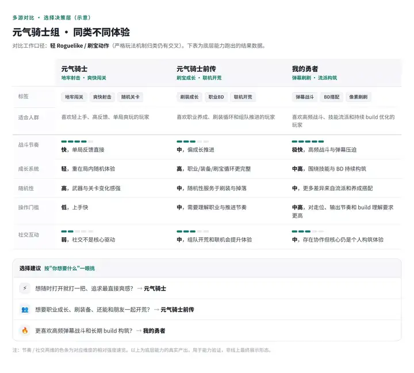
Task: Click 我的勇者 combat pace bar
Action: click(x=308, y=142)
